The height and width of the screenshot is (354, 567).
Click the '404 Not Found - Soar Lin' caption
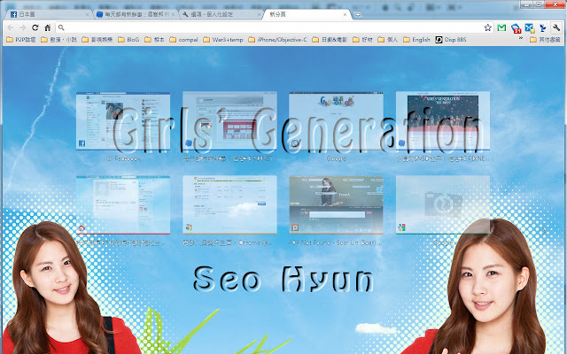pyautogui.click(x=335, y=242)
